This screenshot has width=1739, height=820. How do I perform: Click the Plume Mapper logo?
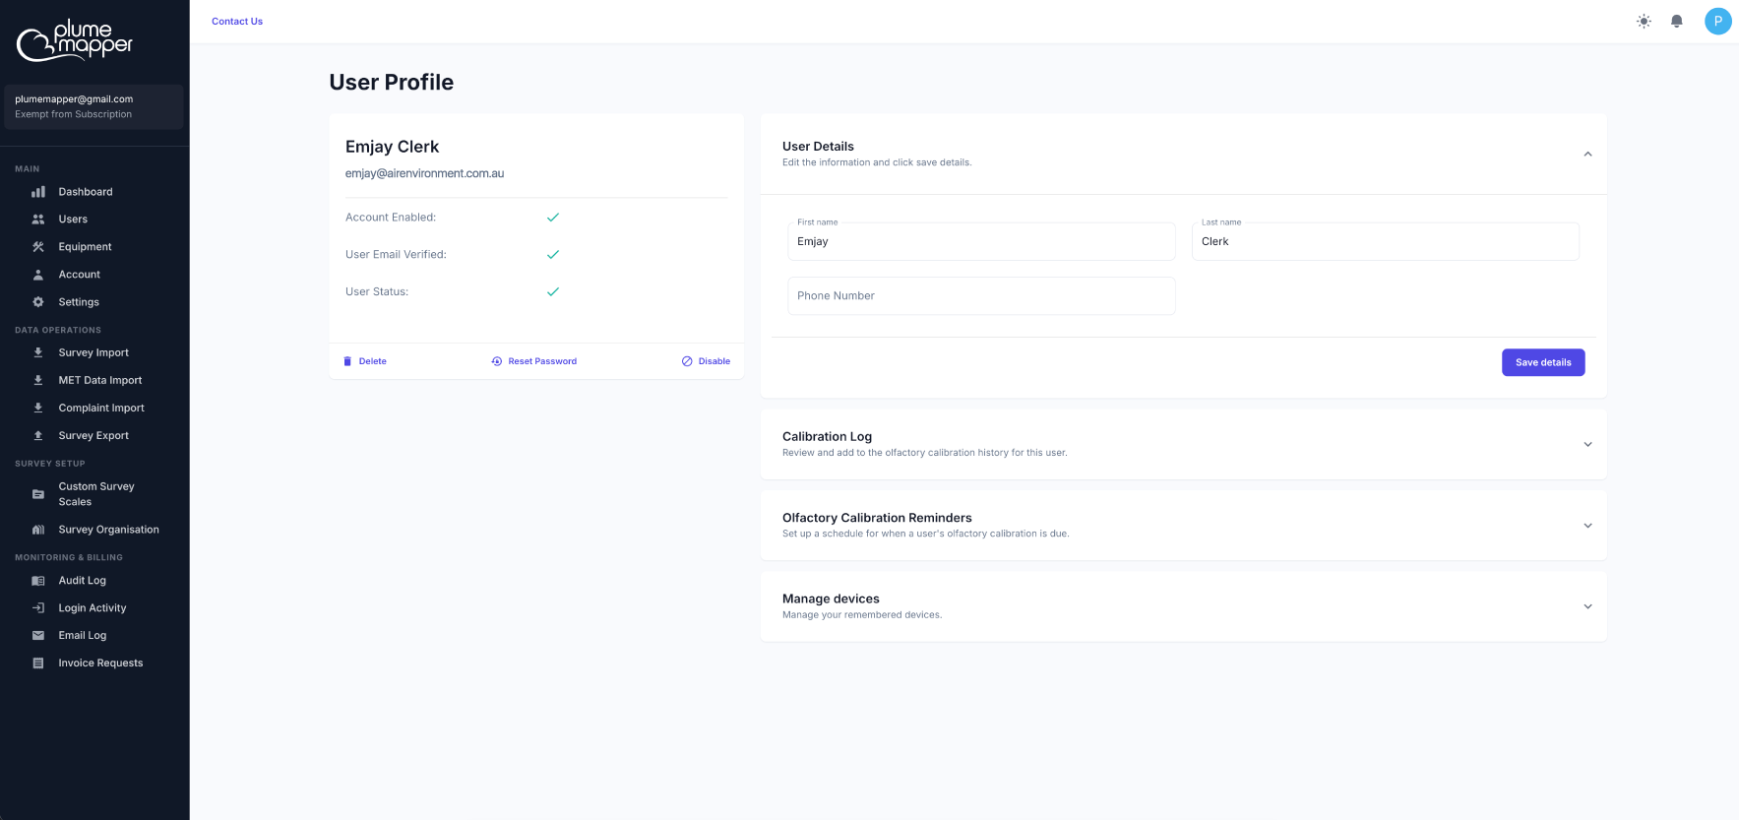[75, 40]
